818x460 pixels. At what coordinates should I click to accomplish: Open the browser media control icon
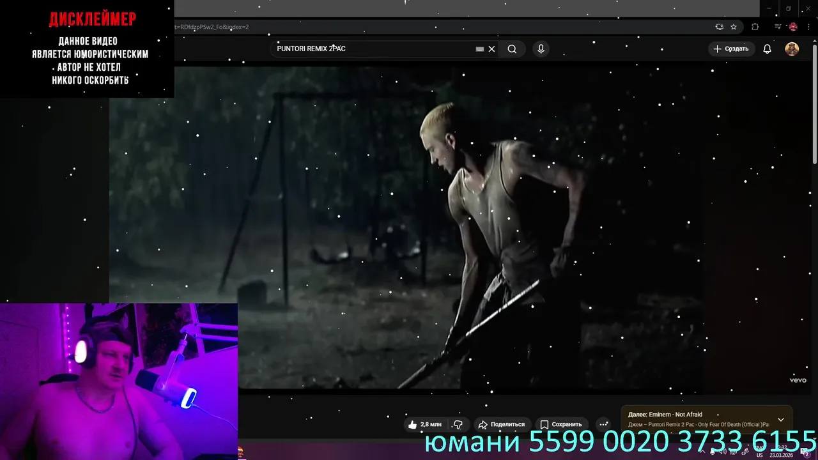pos(778,27)
